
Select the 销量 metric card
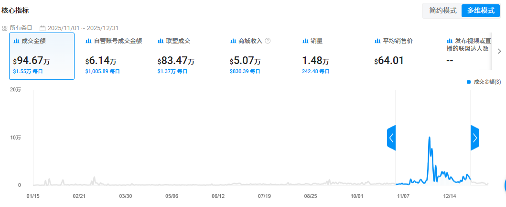tap(331, 56)
